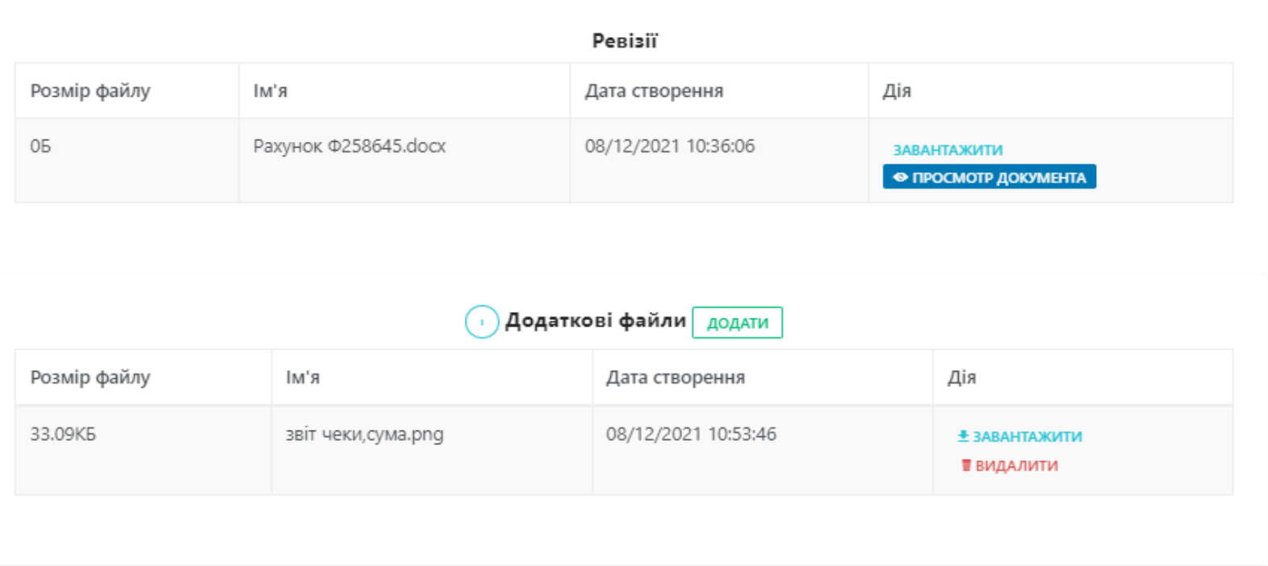The image size is (1268, 566).
Task: Select the Рахунок Ф258645.docx file name
Action: tap(349, 146)
